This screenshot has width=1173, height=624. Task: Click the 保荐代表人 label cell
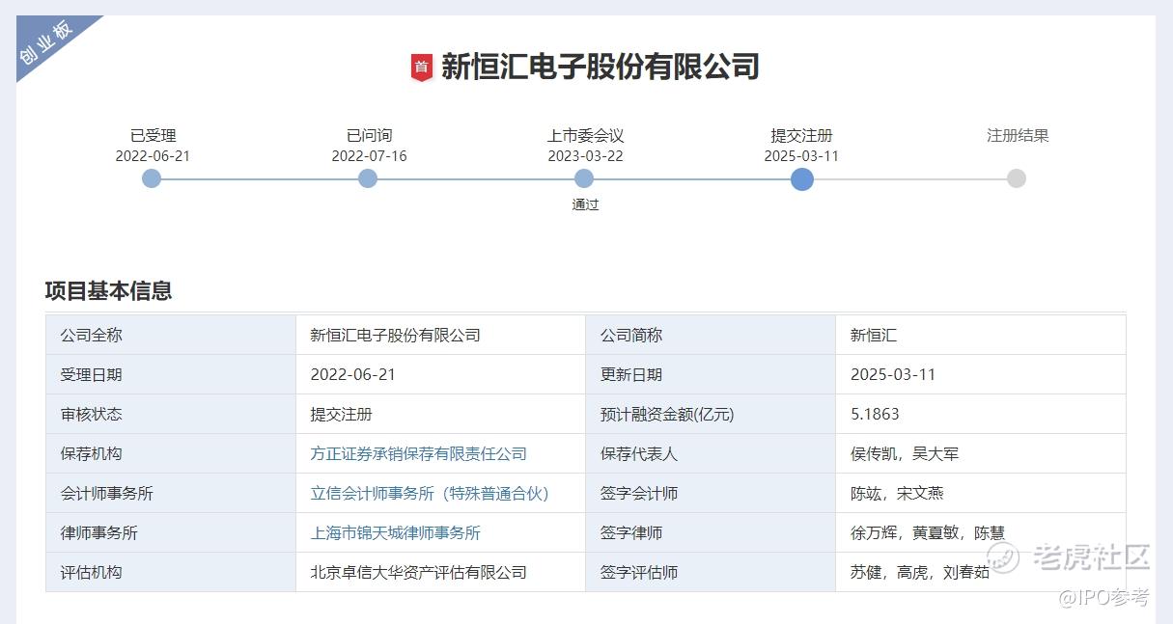711,453
